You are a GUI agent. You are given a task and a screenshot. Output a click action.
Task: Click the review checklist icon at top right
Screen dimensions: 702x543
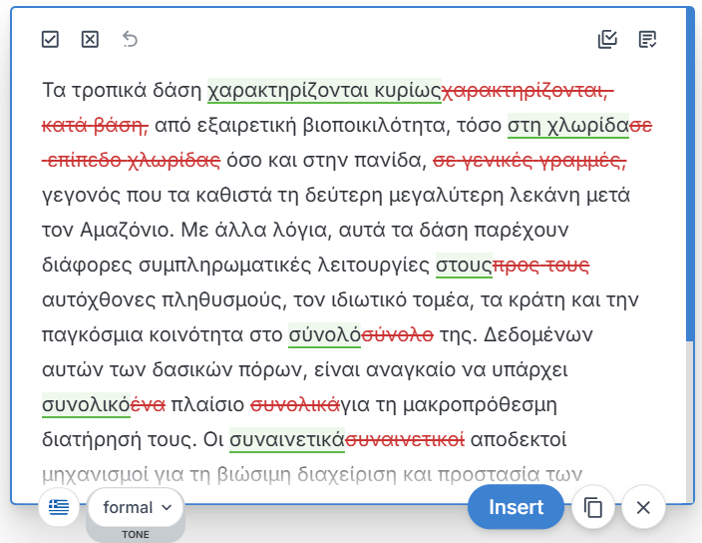(648, 40)
